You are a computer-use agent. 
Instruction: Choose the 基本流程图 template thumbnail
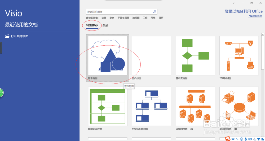195,56
